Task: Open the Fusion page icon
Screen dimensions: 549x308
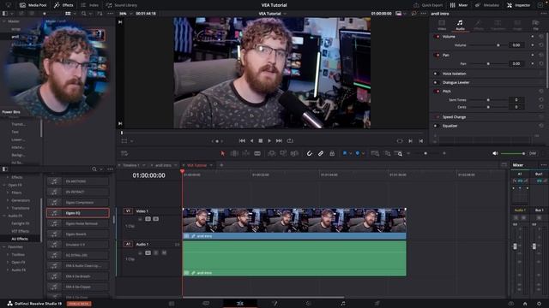Action: coord(274,304)
